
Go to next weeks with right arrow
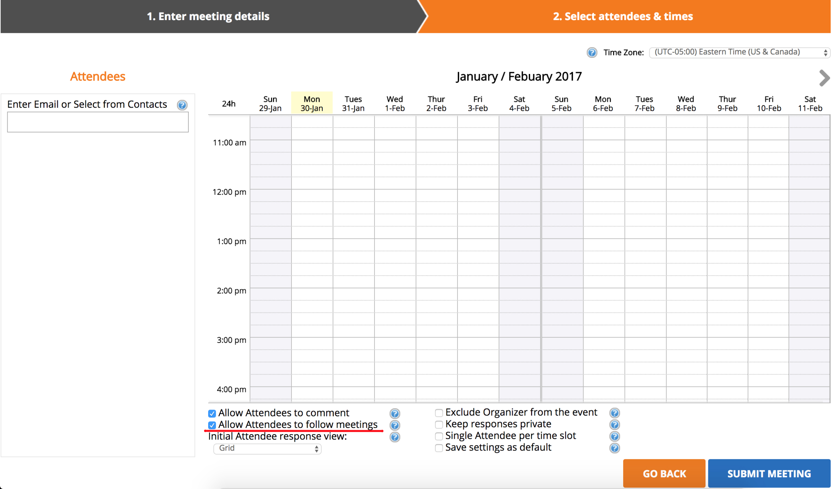click(824, 78)
